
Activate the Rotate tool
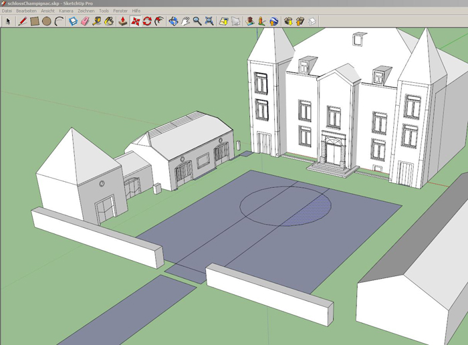coord(147,21)
